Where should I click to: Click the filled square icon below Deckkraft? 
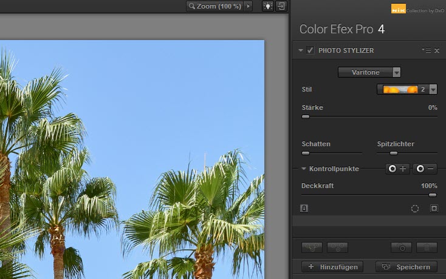click(434, 209)
